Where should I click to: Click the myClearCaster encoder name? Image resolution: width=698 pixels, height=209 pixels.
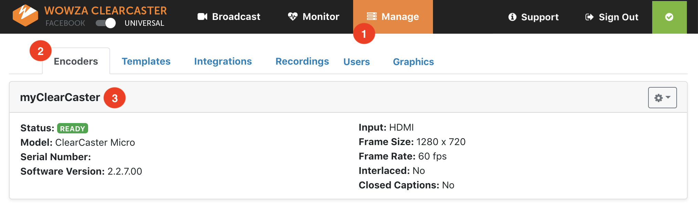[60, 97]
